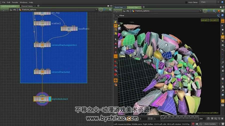
Task: Add a new pane tab beside Material Palette
Action: pyautogui.click(x=38, y=6)
